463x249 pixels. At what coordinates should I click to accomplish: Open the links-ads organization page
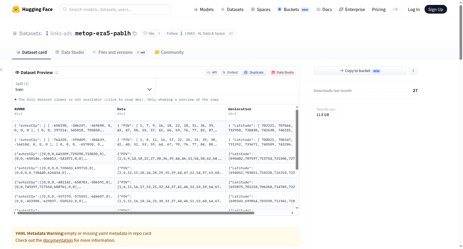(x=61, y=33)
